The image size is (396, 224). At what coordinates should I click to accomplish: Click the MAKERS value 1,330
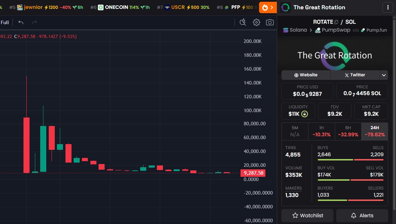click(x=292, y=195)
